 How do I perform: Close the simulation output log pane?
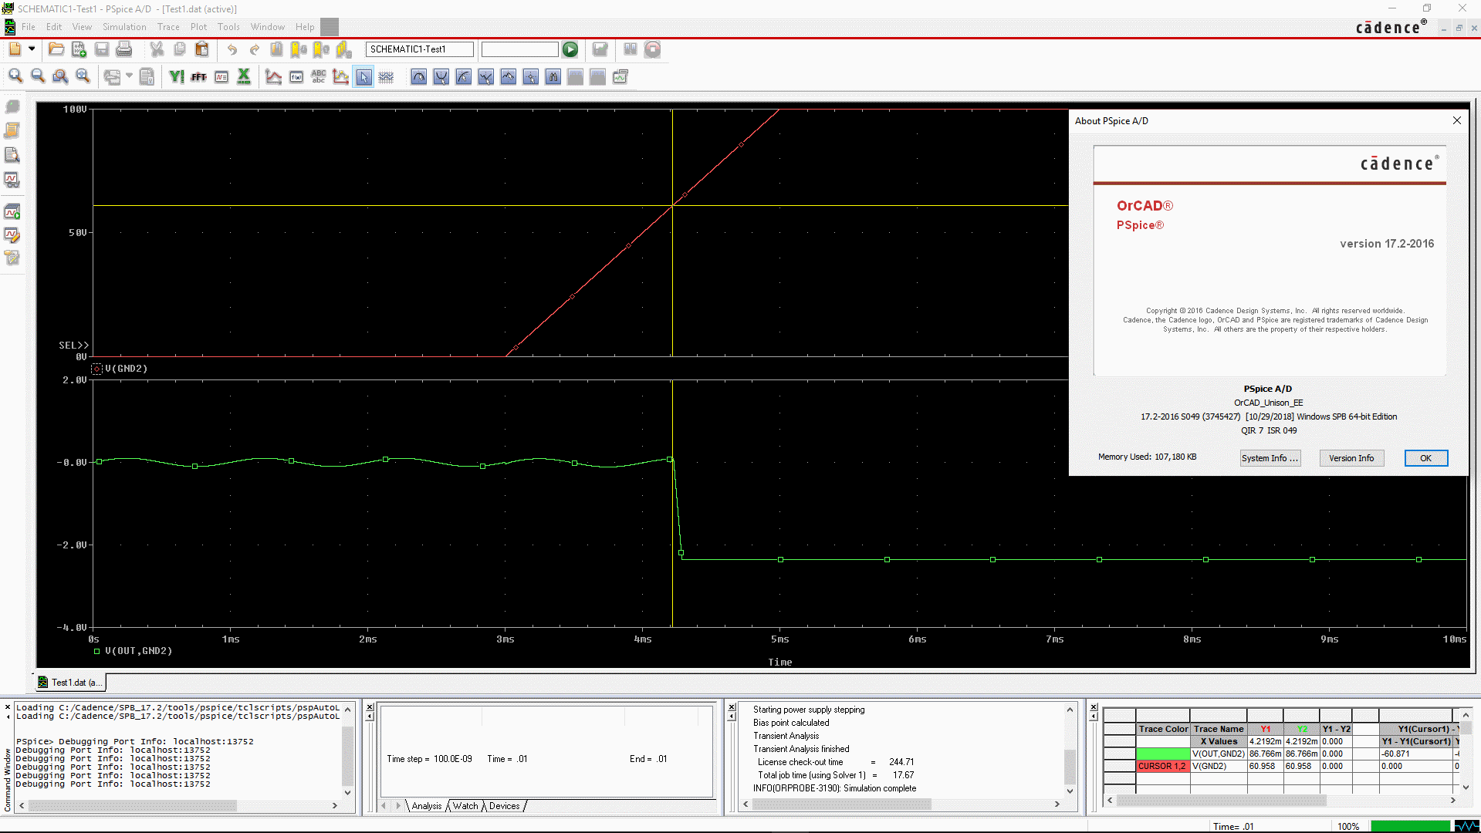(732, 707)
